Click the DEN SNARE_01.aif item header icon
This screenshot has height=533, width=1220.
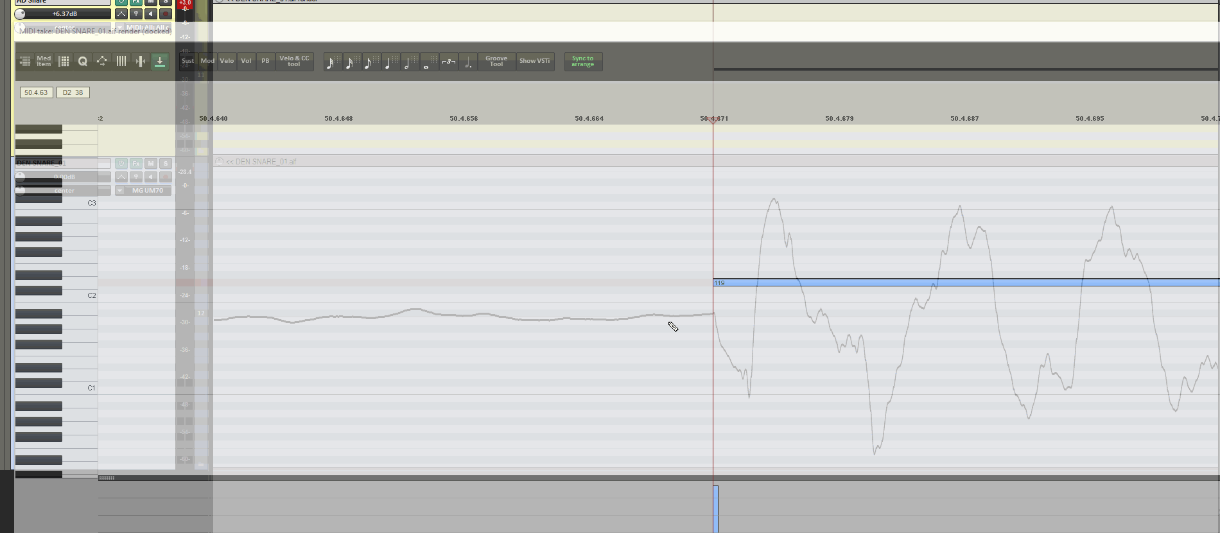pyautogui.click(x=219, y=162)
